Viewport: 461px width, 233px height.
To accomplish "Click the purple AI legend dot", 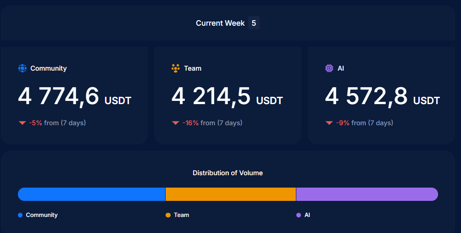I will click(x=299, y=215).
